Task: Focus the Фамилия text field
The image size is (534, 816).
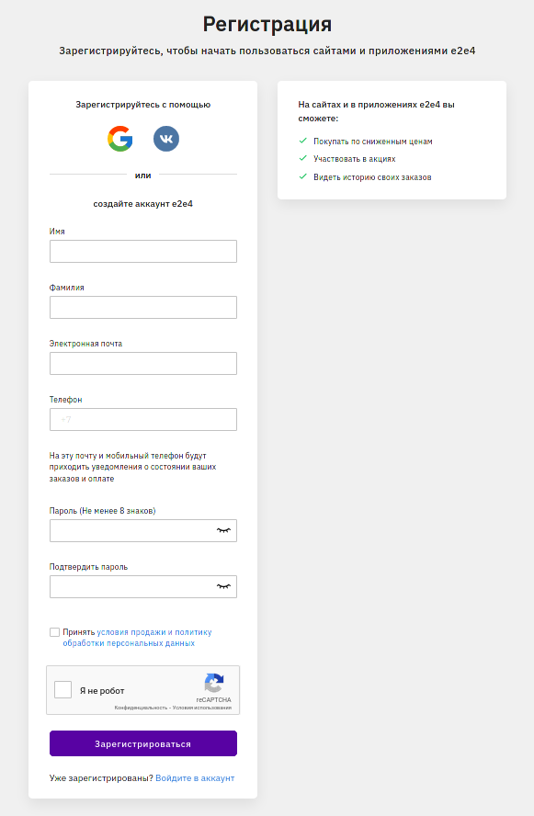Action: tap(143, 308)
